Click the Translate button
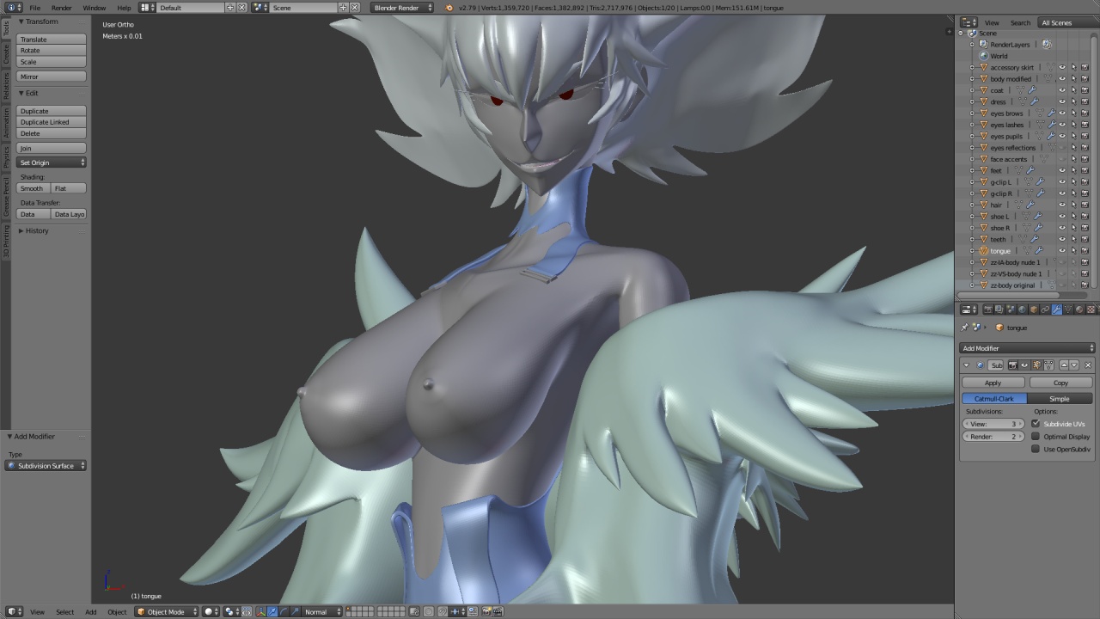Image resolution: width=1100 pixels, height=619 pixels. [52, 40]
